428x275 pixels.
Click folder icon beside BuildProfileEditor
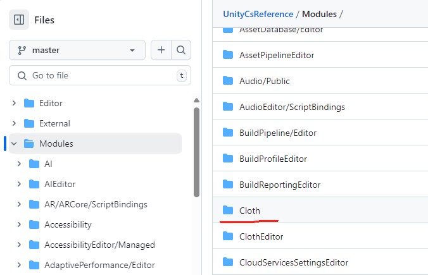click(228, 158)
